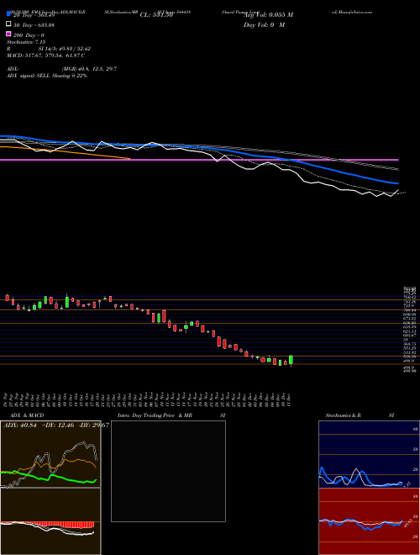Click the 621.13 price axis label
This screenshot has height=555, width=420.
click(x=409, y=331)
